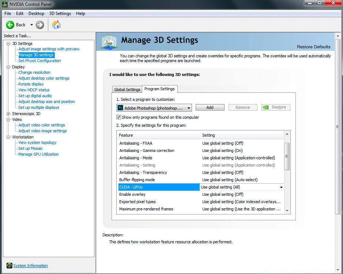Collapse the Video tree node

tap(8, 119)
